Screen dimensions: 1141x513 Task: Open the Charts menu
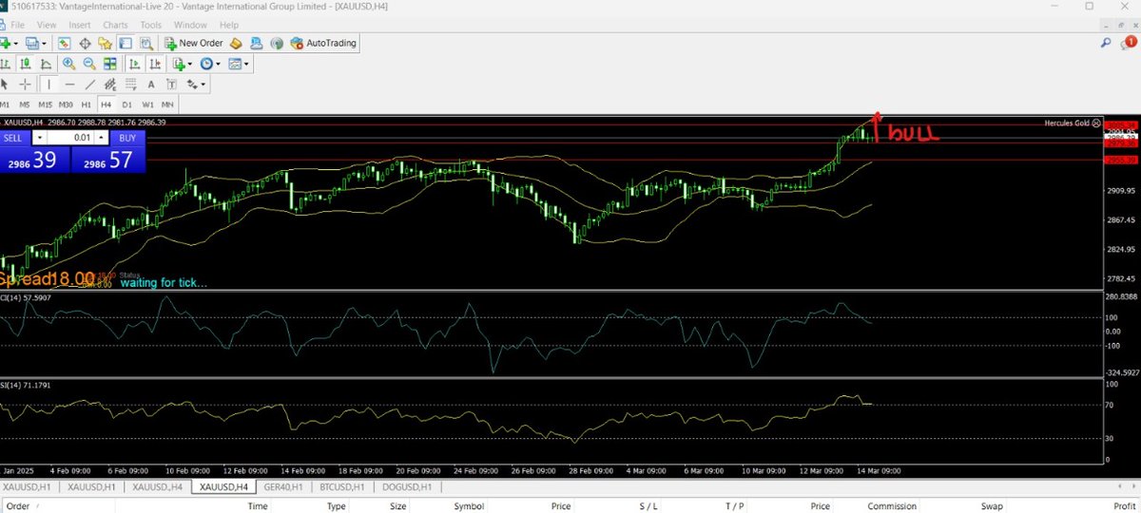115,25
